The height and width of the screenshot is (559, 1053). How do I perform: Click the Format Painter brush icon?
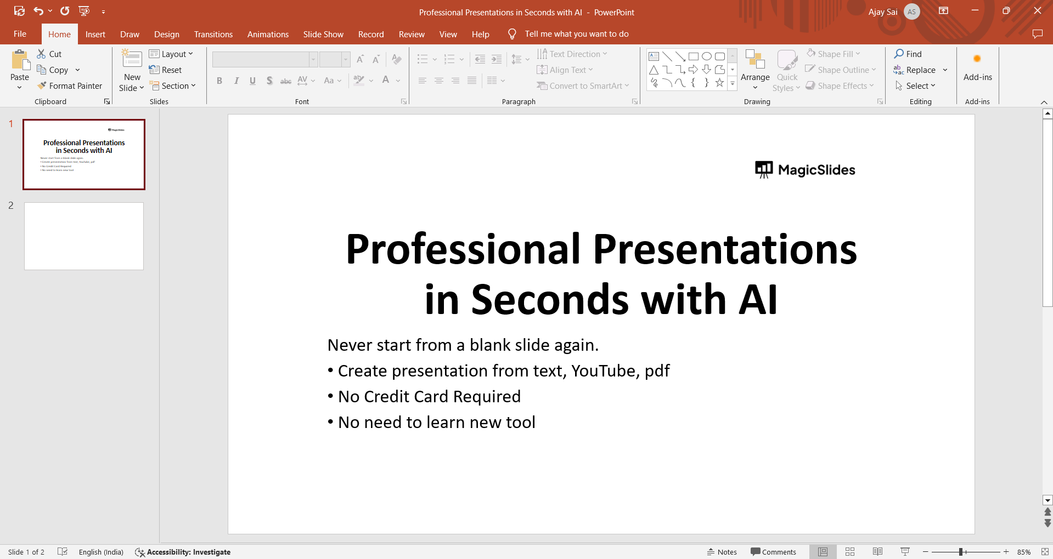[42, 86]
